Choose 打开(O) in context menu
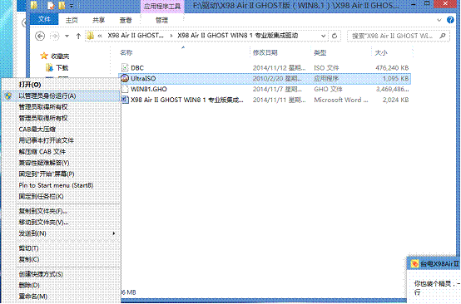The image size is (461, 304). click(62, 85)
